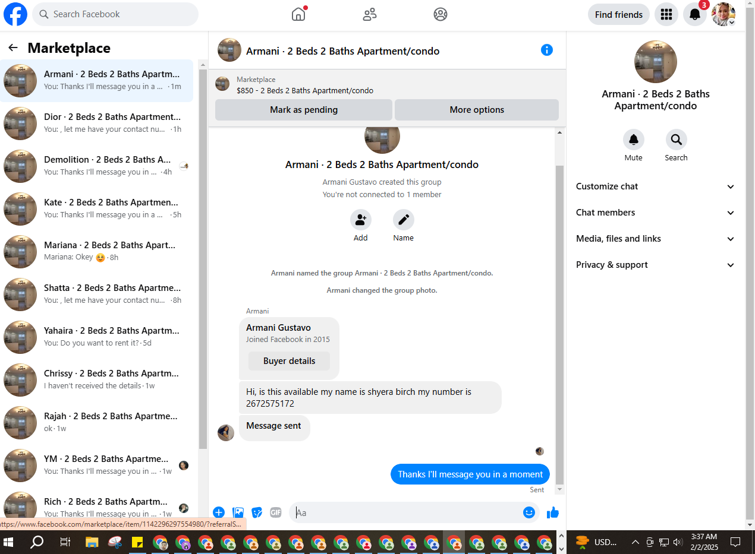Choose a GIF
The width and height of the screenshot is (755, 554).
(276, 512)
